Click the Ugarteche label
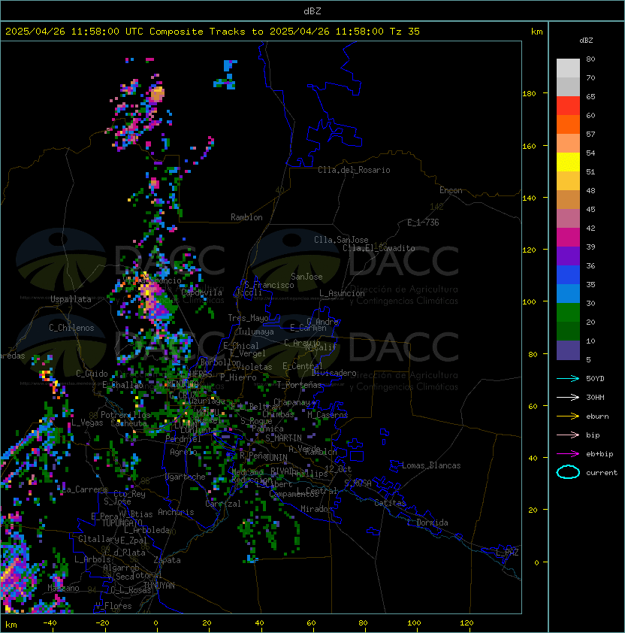 click(x=186, y=477)
